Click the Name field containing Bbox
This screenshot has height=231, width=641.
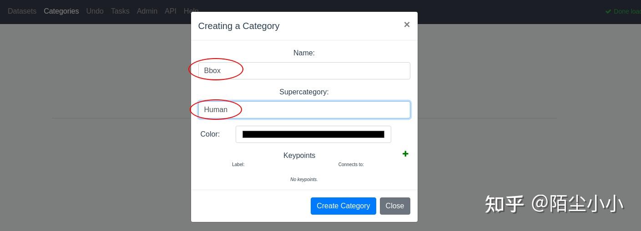click(x=304, y=71)
